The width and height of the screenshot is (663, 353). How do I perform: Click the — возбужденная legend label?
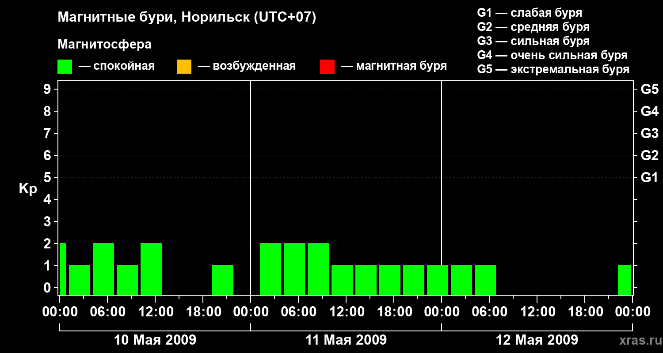[247, 67]
